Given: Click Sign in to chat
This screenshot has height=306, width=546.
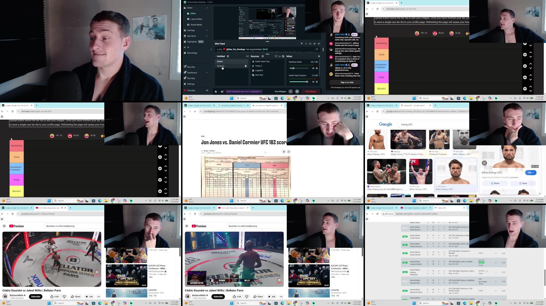Looking at the screenshot, I should [346, 82].
